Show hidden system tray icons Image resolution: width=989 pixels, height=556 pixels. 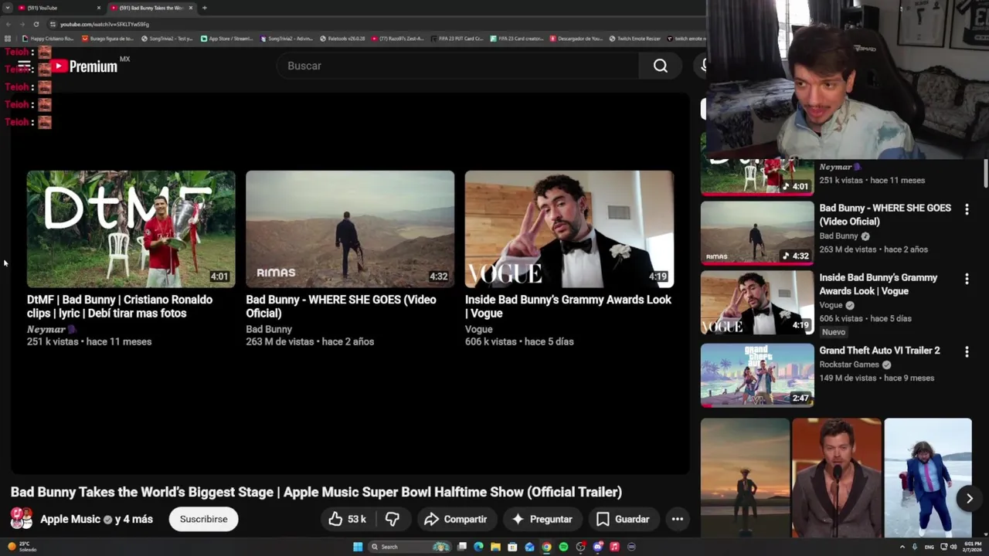(902, 547)
